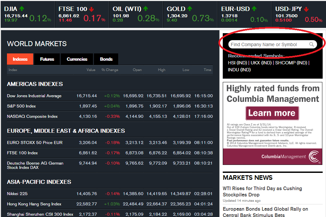326x217 pixels.
Task: Open the Currencies tab
Action: [x=77, y=59]
